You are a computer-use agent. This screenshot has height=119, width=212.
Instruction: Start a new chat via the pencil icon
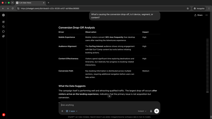[3, 22]
